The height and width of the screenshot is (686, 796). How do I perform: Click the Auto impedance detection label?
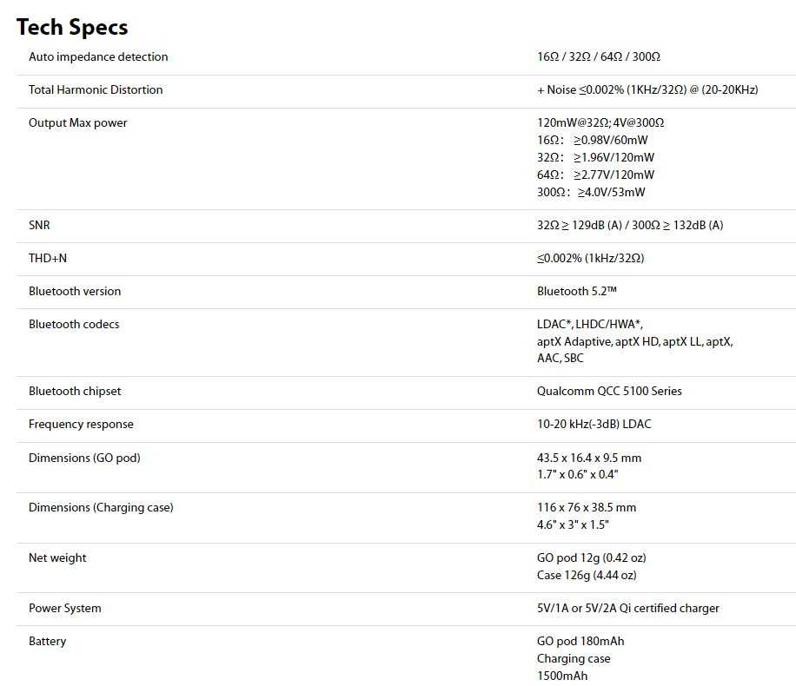point(98,57)
